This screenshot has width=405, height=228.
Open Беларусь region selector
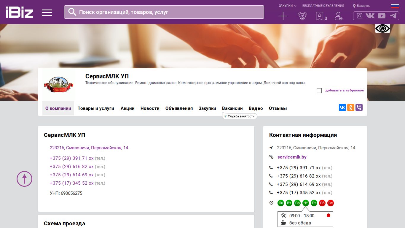[363, 6]
